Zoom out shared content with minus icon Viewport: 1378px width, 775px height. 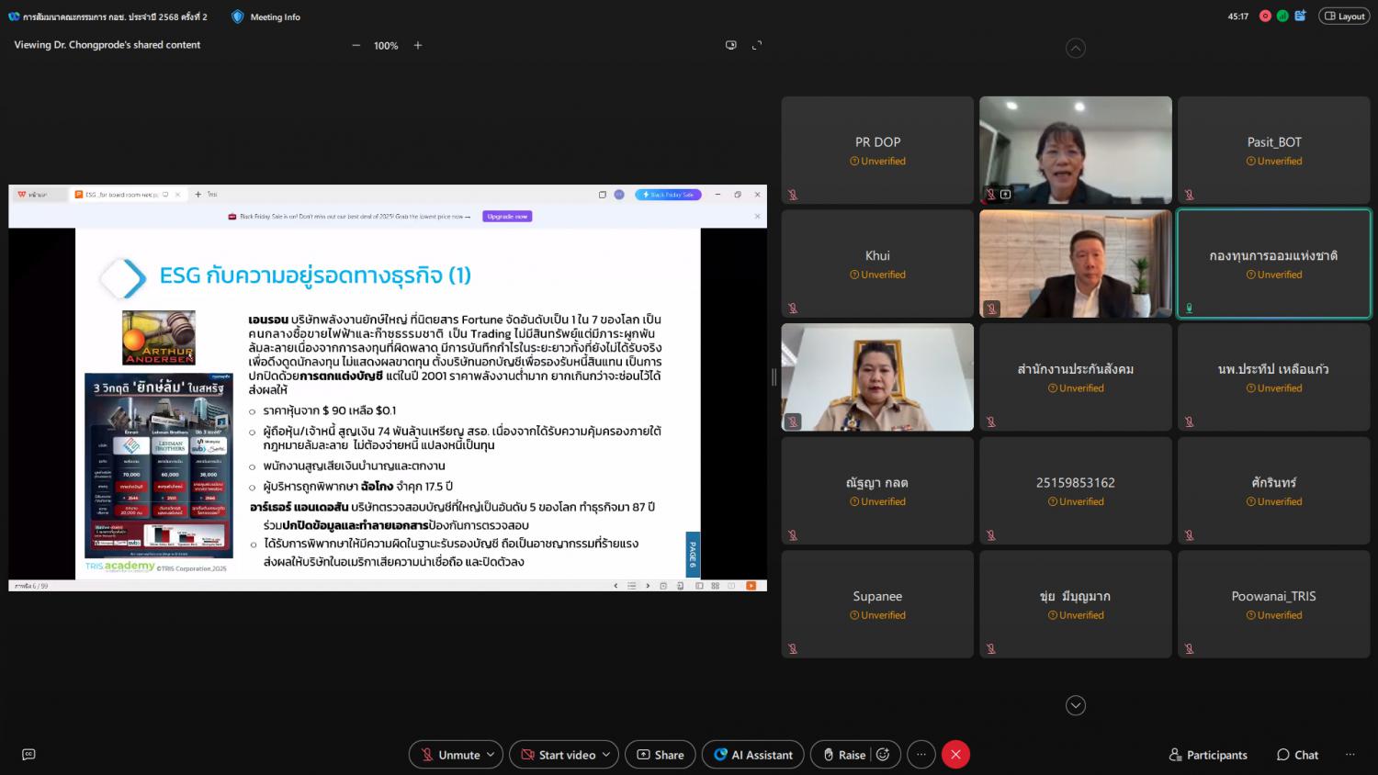tap(356, 45)
